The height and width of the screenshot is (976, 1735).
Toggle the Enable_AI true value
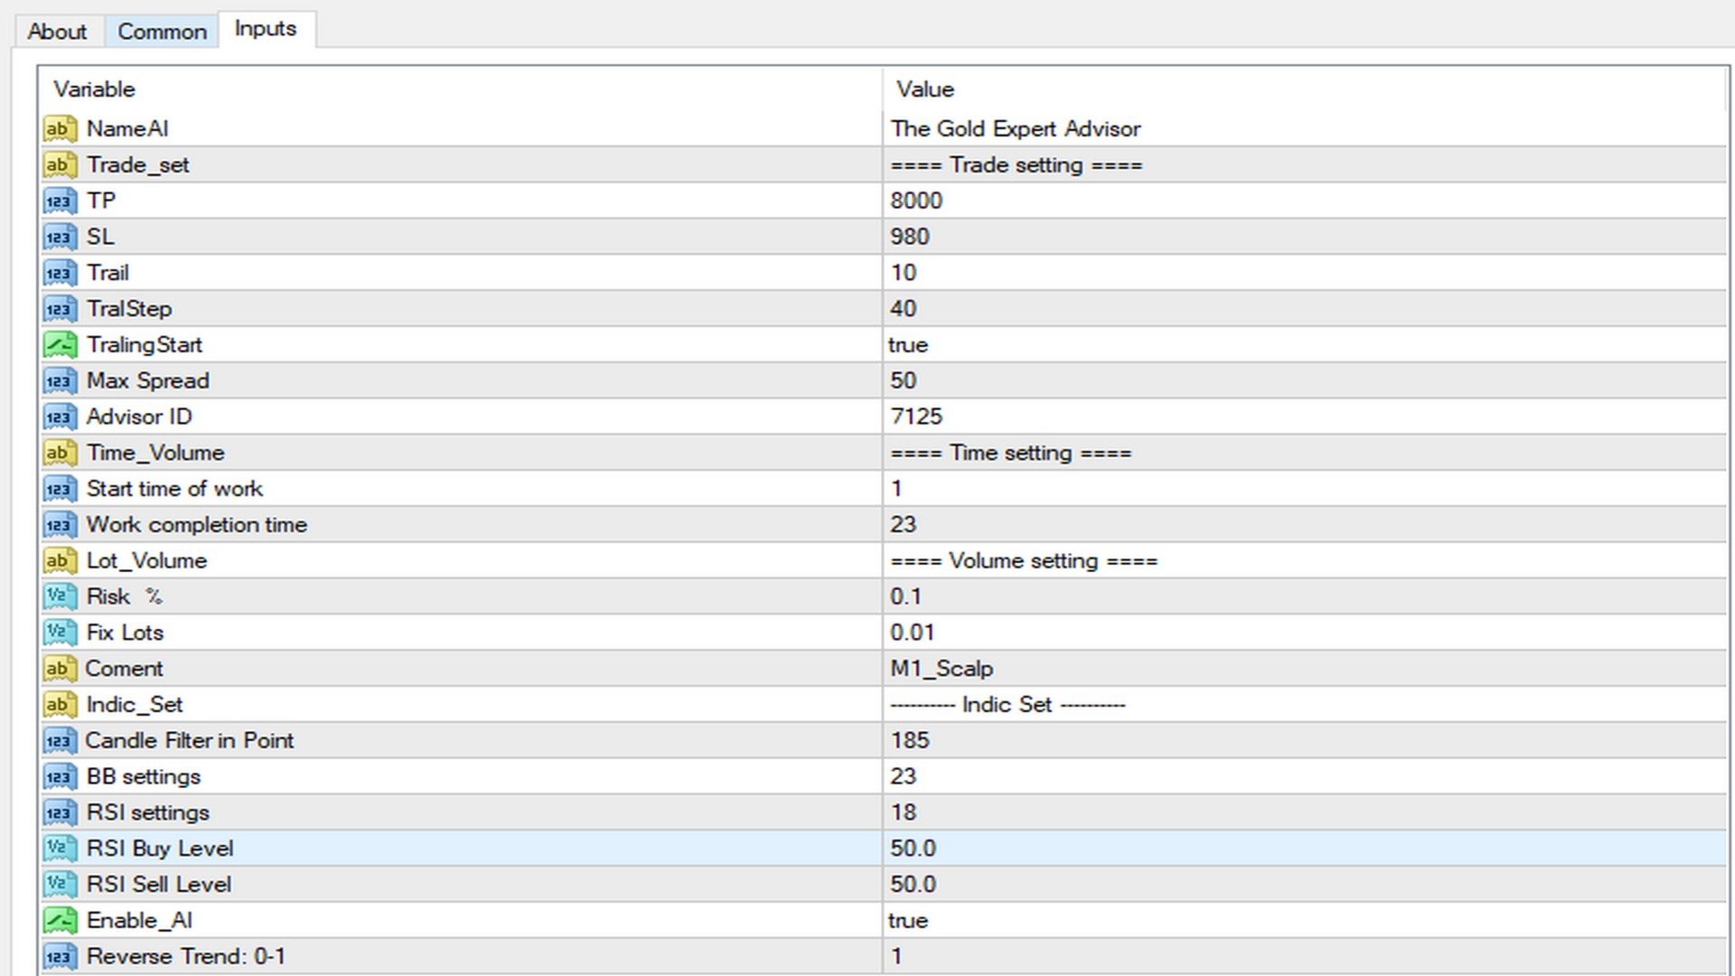907,920
